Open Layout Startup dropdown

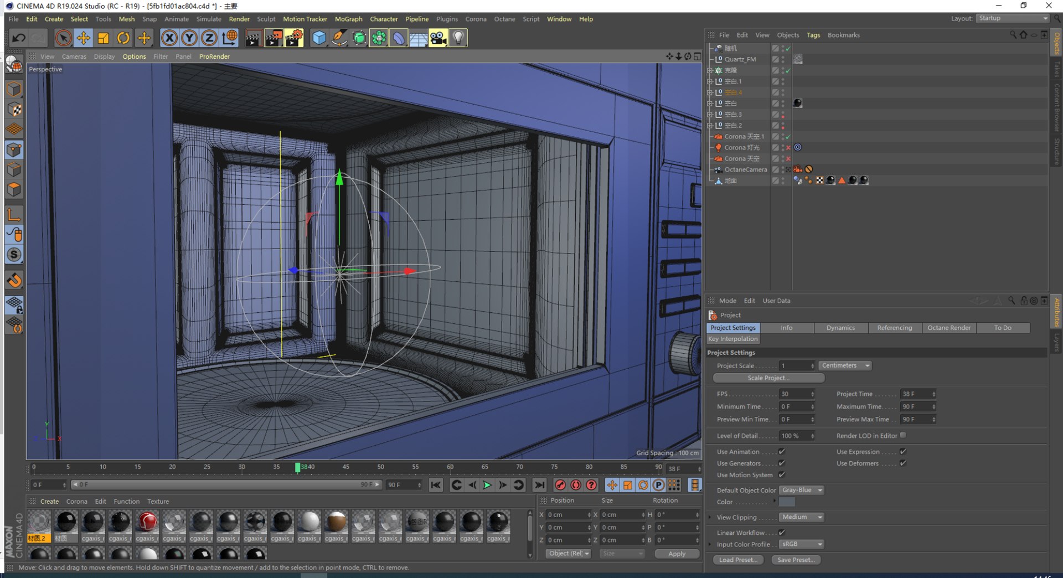[x=1012, y=18]
